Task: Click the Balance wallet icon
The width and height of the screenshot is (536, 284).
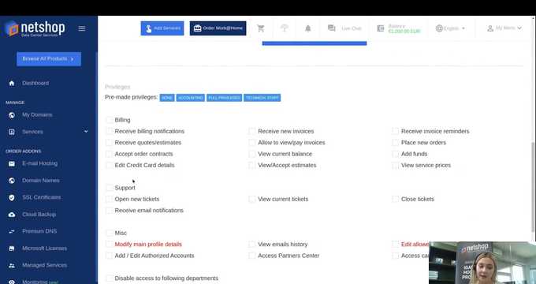Action: [381, 28]
